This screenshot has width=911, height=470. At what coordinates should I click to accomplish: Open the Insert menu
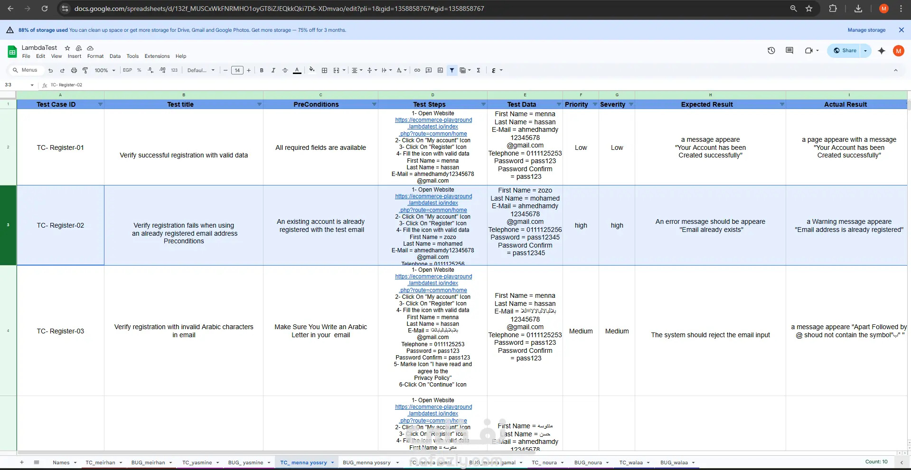click(x=75, y=56)
